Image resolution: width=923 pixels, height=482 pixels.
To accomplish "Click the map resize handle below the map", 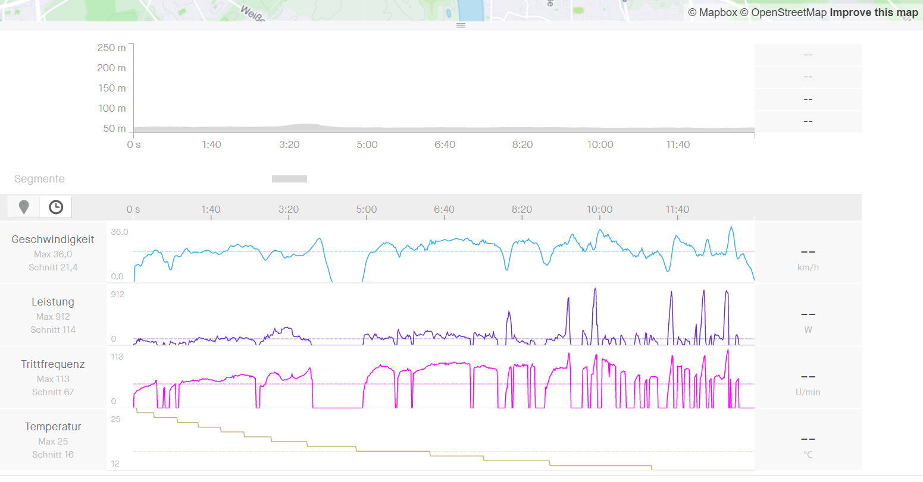I will click(x=461, y=26).
